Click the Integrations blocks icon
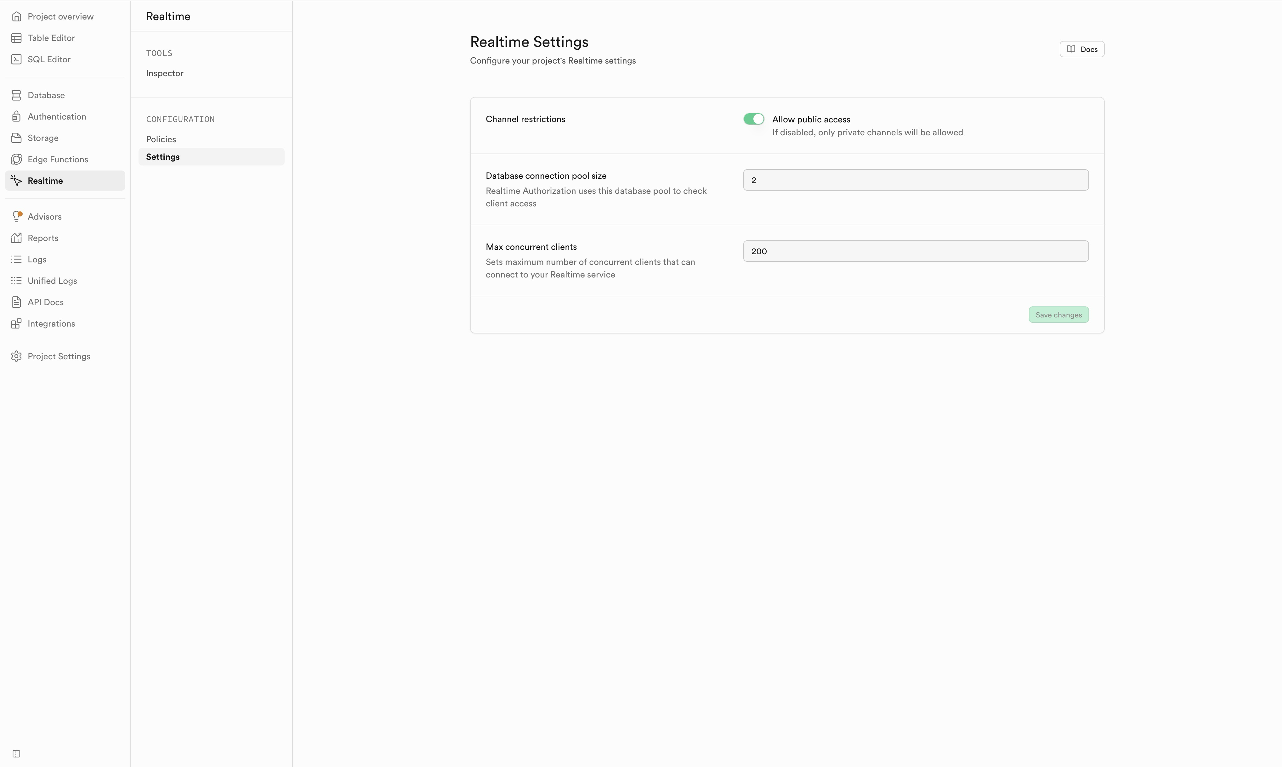 (17, 323)
